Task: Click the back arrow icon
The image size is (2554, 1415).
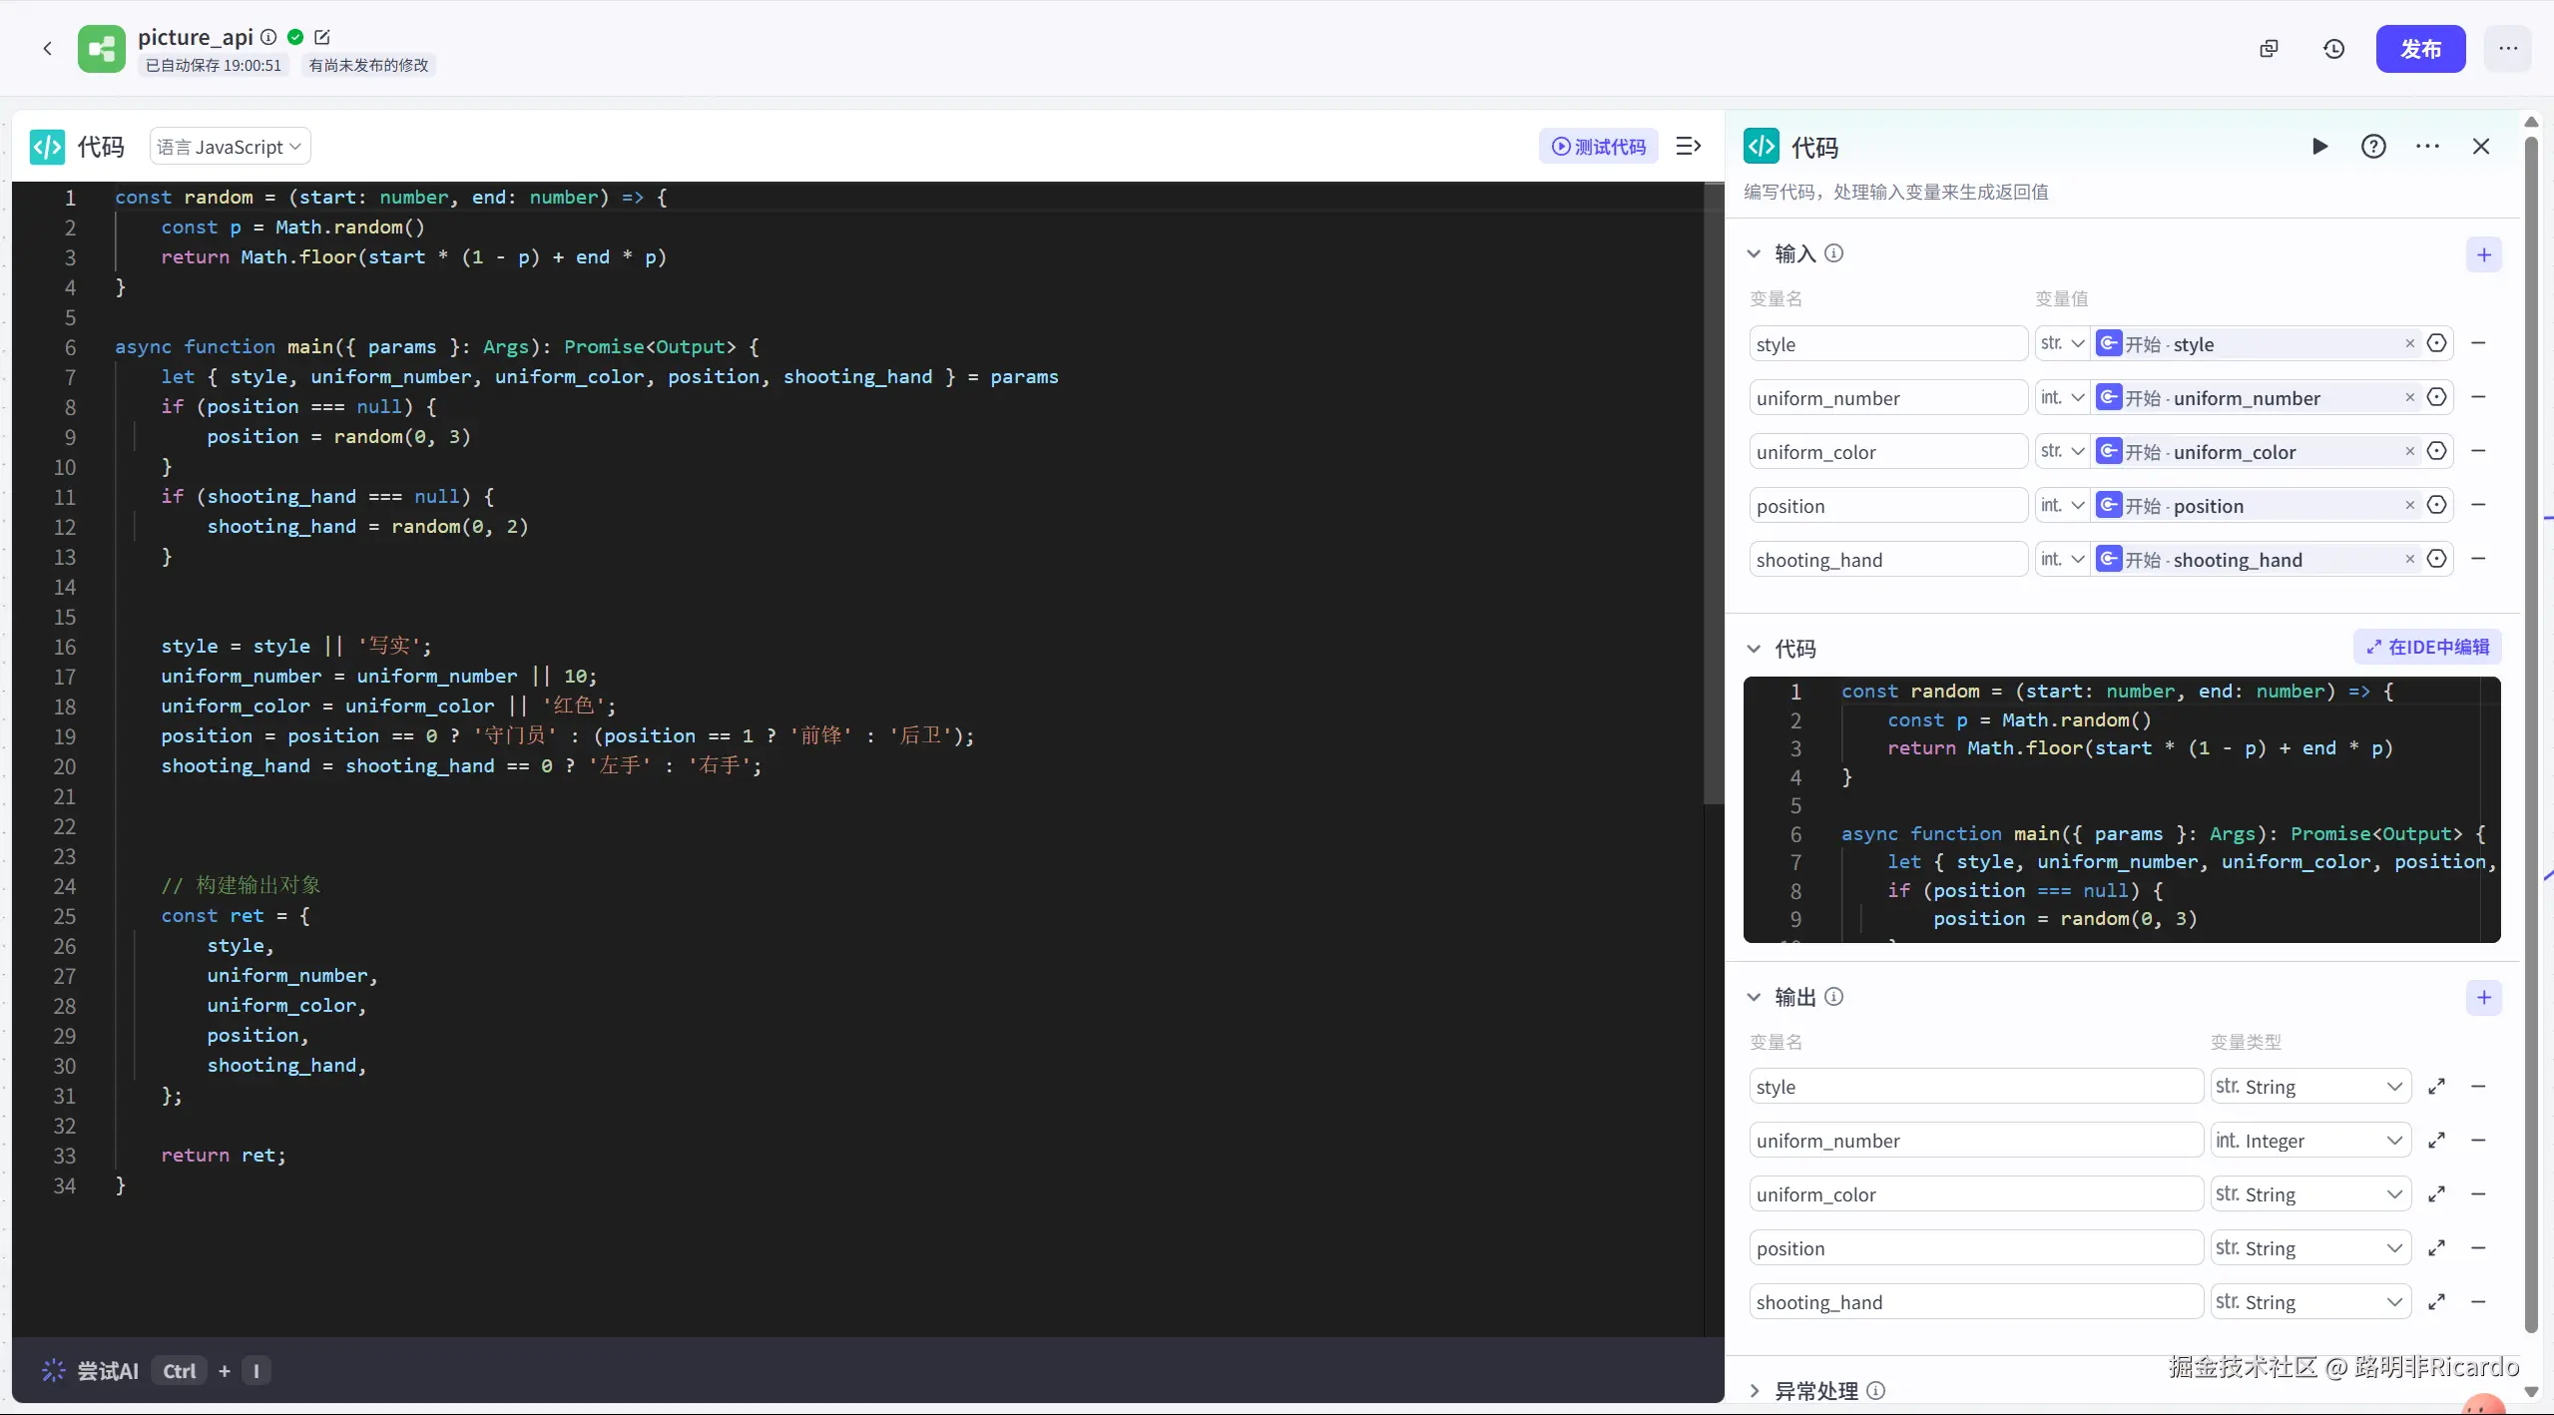Action: [x=47, y=48]
